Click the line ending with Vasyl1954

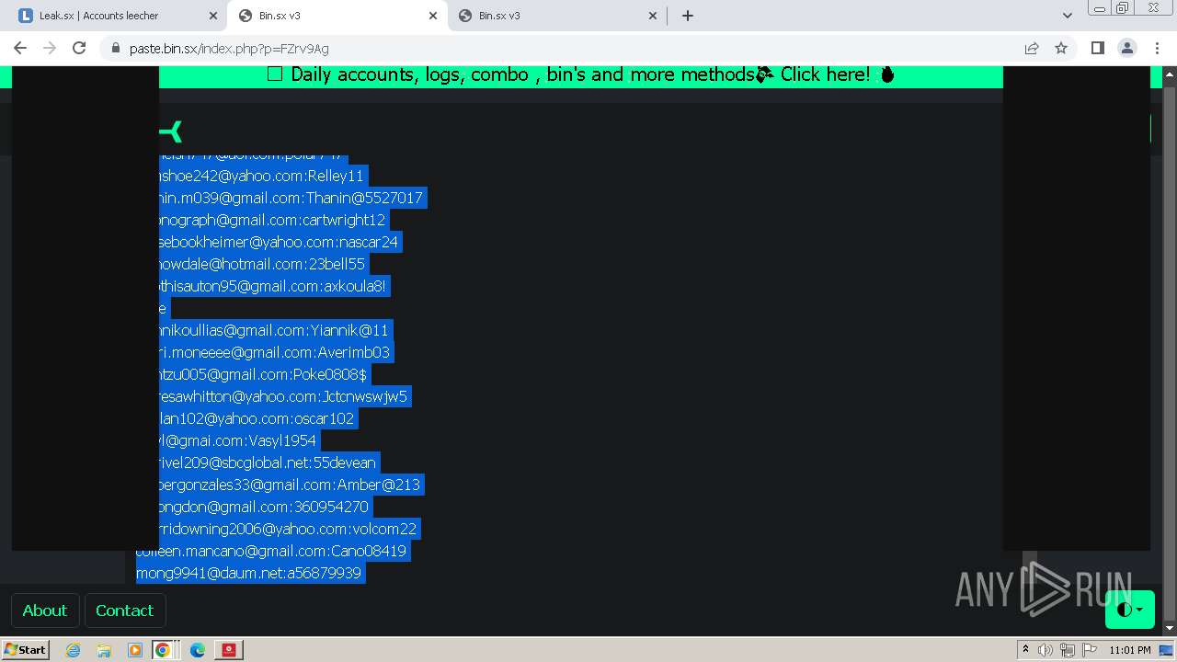point(239,440)
